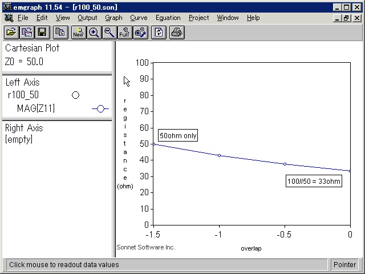The image size is (365, 274).
Task: Click the Pointer mode status indicator
Action: point(344,265)
